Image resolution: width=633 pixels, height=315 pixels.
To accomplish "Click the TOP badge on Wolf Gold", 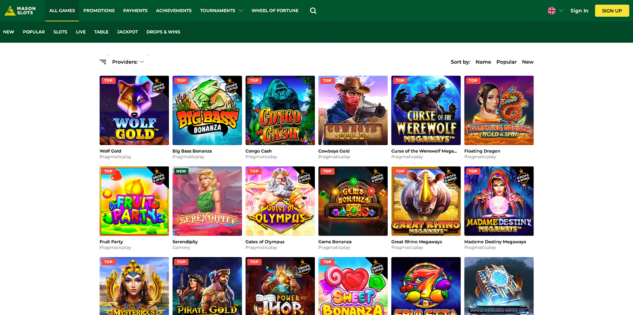I will (108, 81).
